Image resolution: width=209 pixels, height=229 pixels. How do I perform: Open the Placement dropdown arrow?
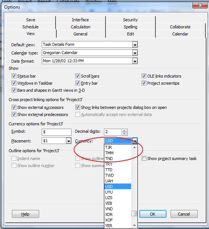pos(69,141)
